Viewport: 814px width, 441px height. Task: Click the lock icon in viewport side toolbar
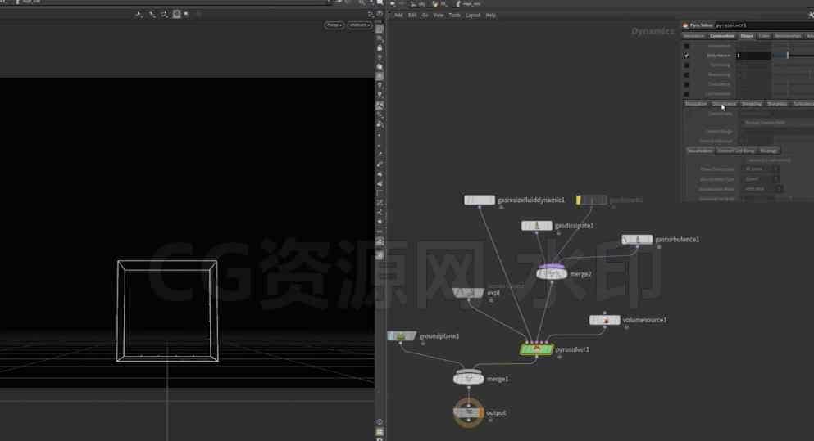point(380,47)
